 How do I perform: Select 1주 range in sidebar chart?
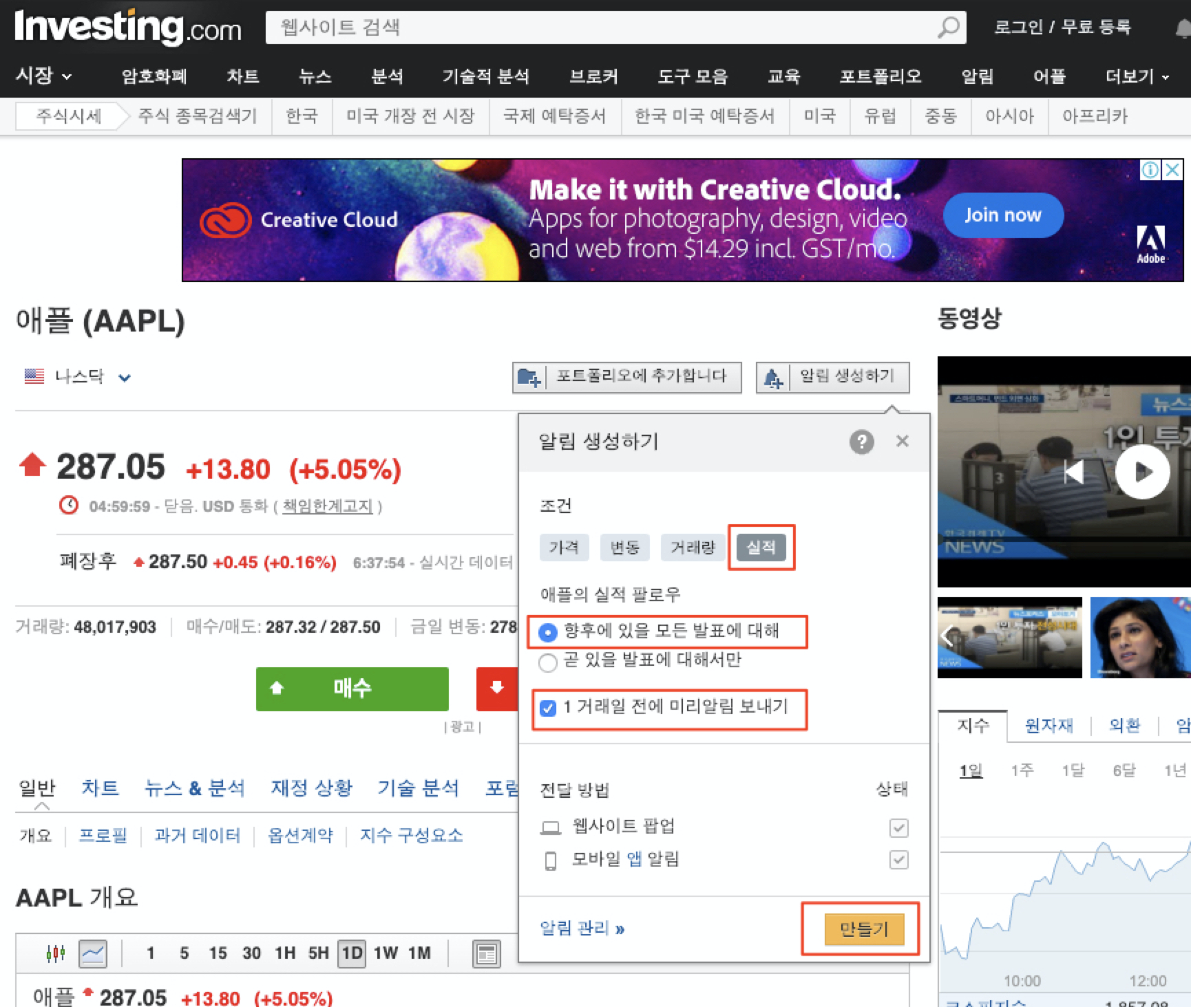coord(1022,770)
